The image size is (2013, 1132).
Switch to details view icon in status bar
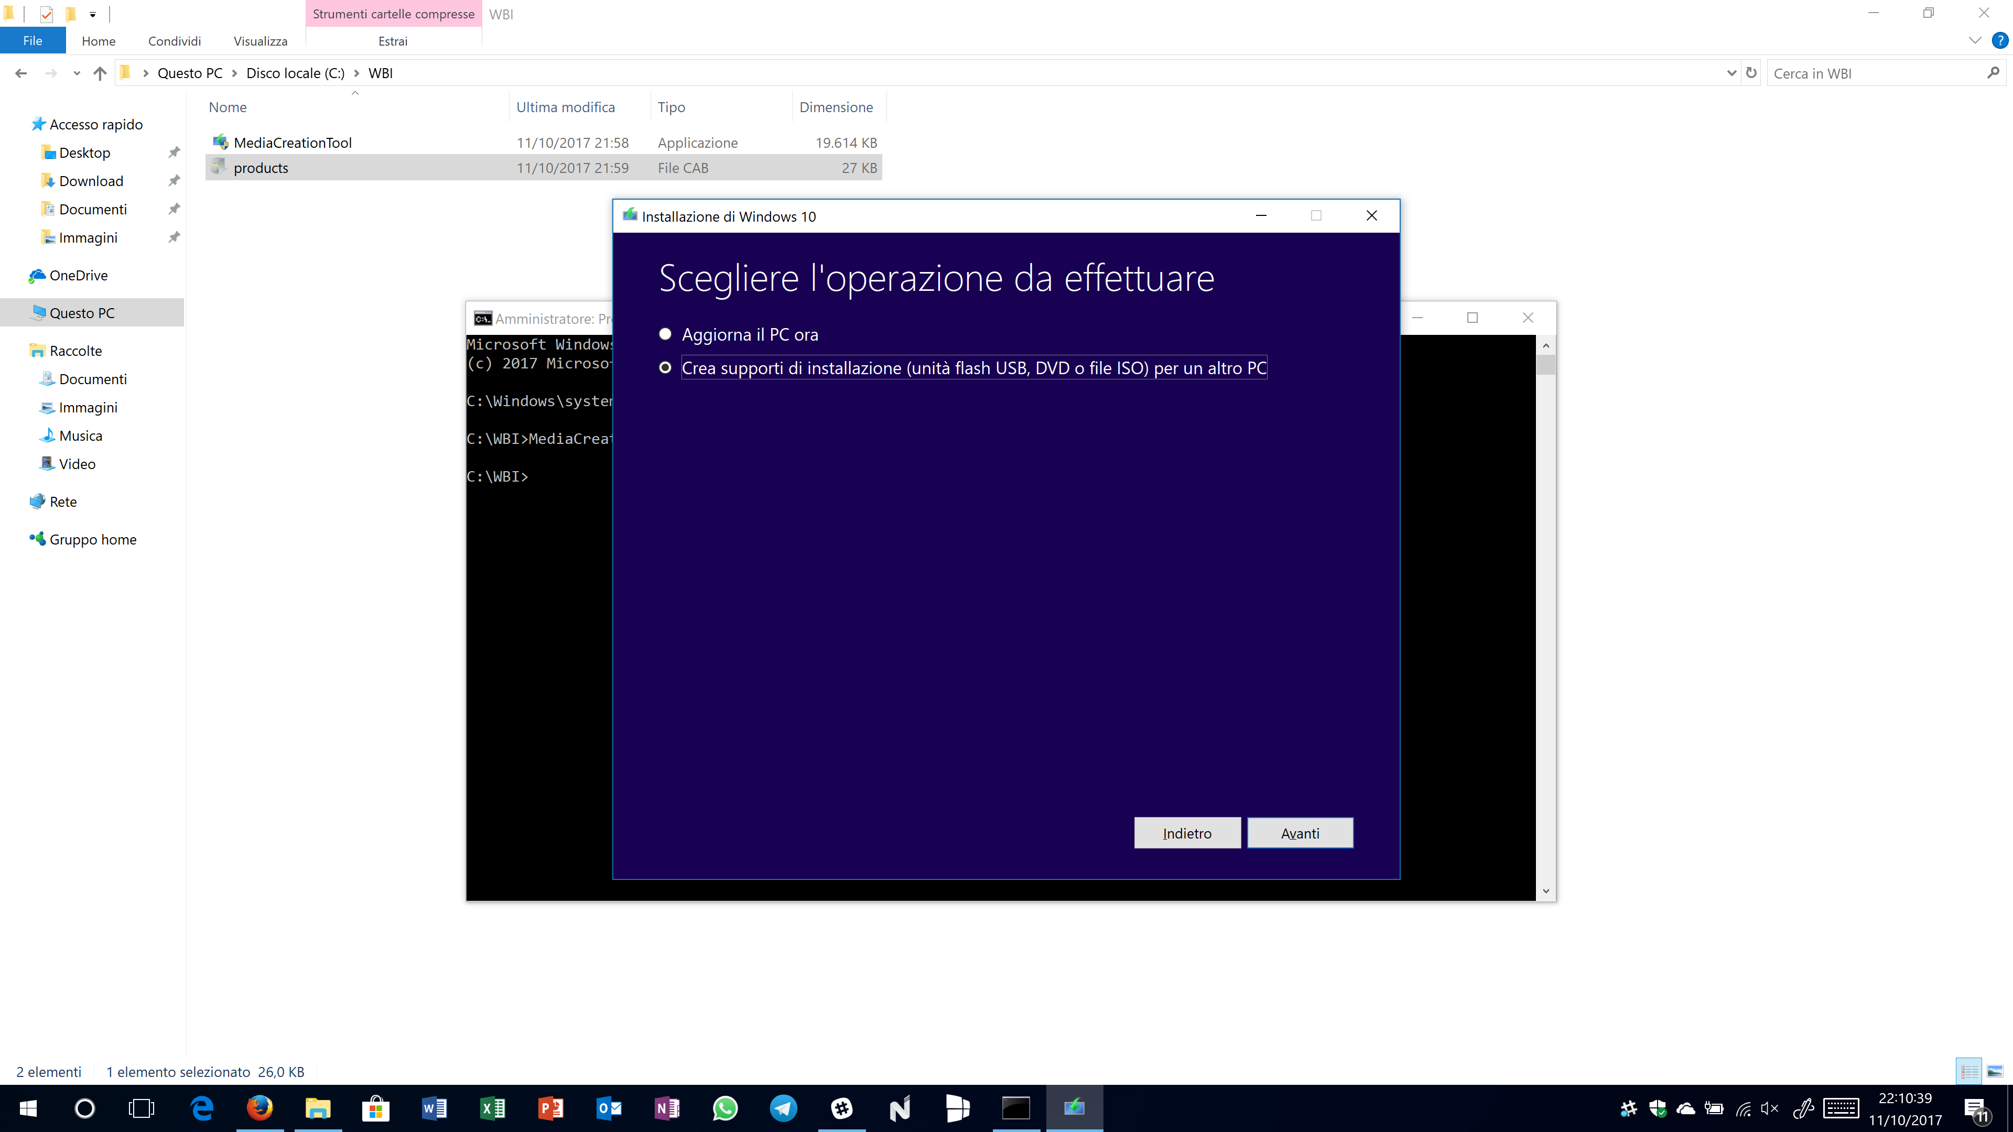coord(1969,1071)
